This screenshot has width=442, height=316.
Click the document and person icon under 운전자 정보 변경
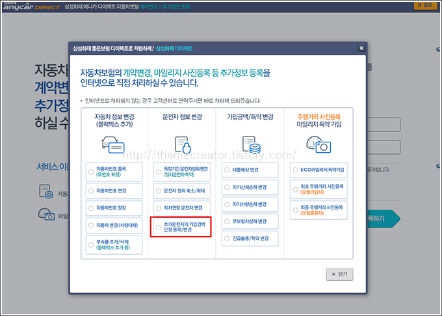(x=183, y=144)
